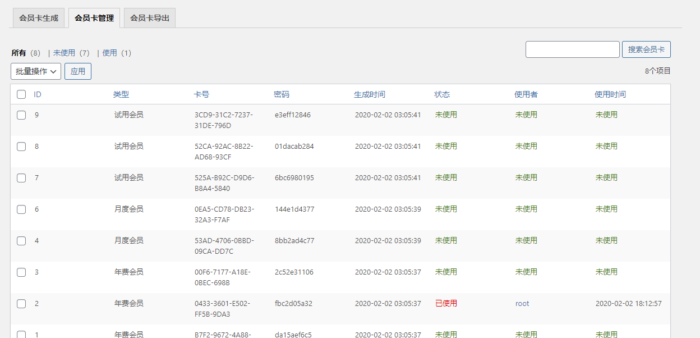Open the 会员卡管理 tab
This screenshot has width=700, height=338.
94,18
